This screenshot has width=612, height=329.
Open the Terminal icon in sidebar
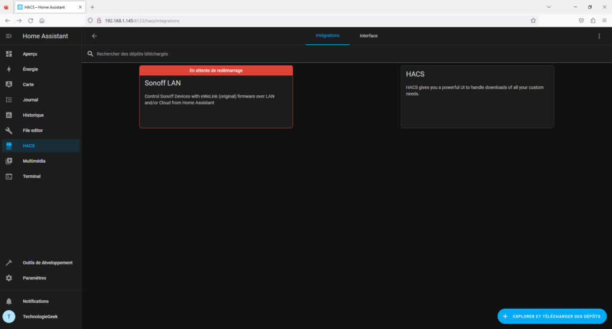click(9, 176)
